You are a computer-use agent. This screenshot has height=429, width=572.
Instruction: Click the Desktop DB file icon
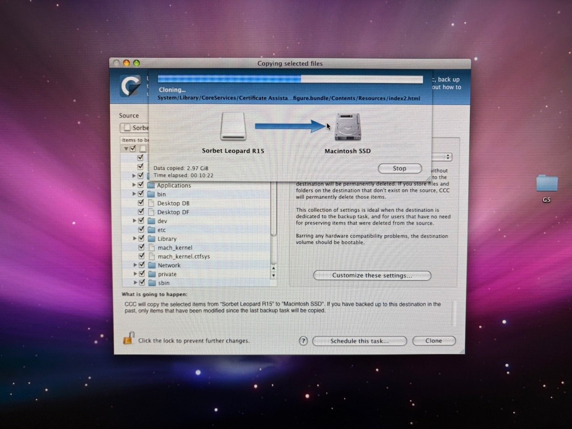pyautogui.click(x=151, y=203)
